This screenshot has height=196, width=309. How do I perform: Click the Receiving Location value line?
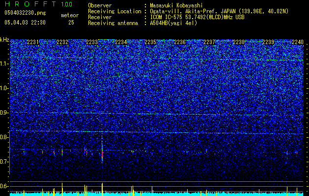[219, 11]
